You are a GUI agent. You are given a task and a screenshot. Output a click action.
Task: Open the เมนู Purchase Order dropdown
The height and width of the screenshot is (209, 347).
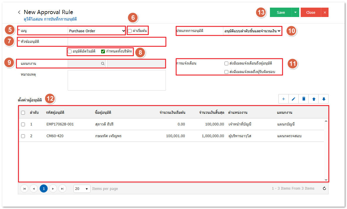[x=97, y=31]
